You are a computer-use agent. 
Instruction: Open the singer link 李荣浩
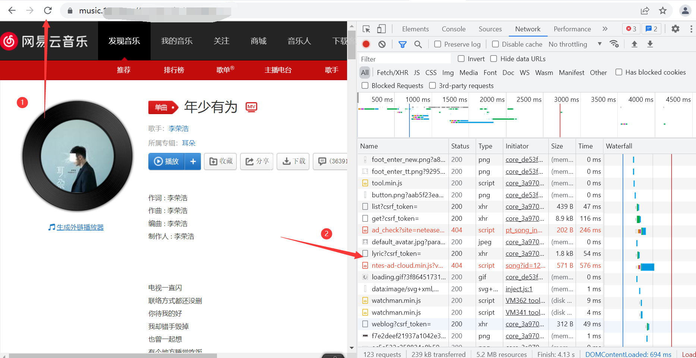coord(179,129)
